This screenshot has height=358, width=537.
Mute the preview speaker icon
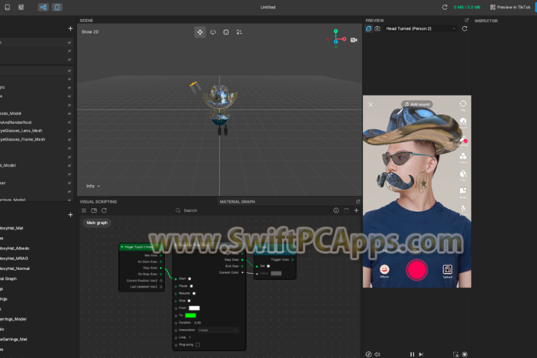coord(377,354)
